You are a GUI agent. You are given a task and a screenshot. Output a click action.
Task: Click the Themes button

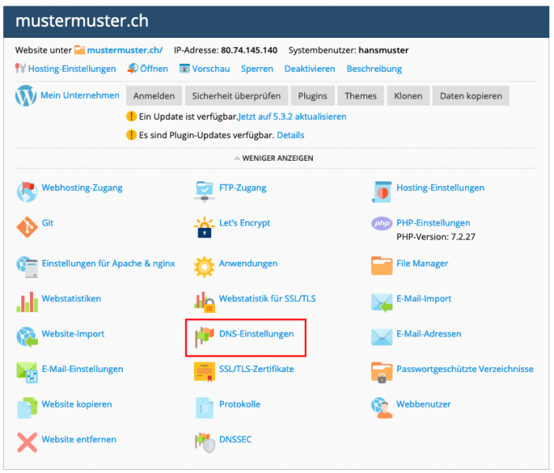click(x=360, y=96)
